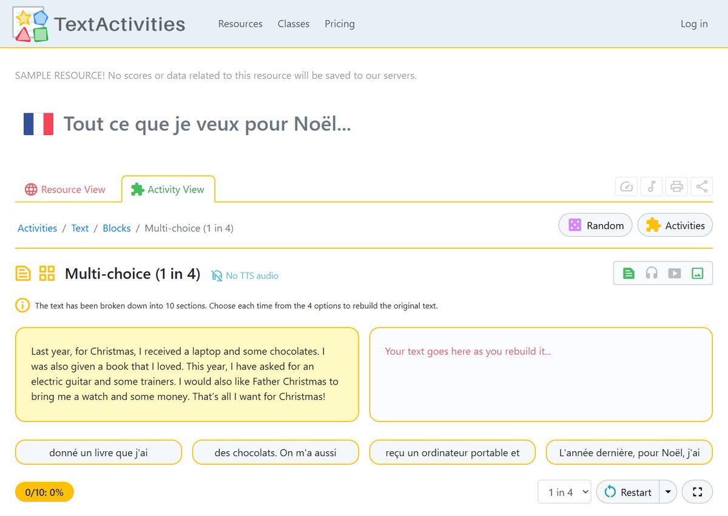This screenshot has height=516, width=728.
Task: Click the info circle icon
Action: [22, 305]
